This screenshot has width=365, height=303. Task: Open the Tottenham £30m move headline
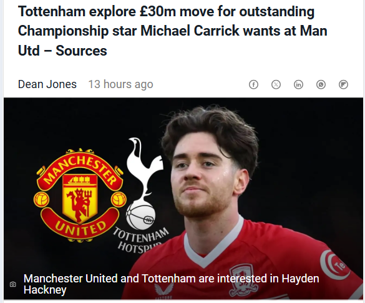click(x=173, y=31)
